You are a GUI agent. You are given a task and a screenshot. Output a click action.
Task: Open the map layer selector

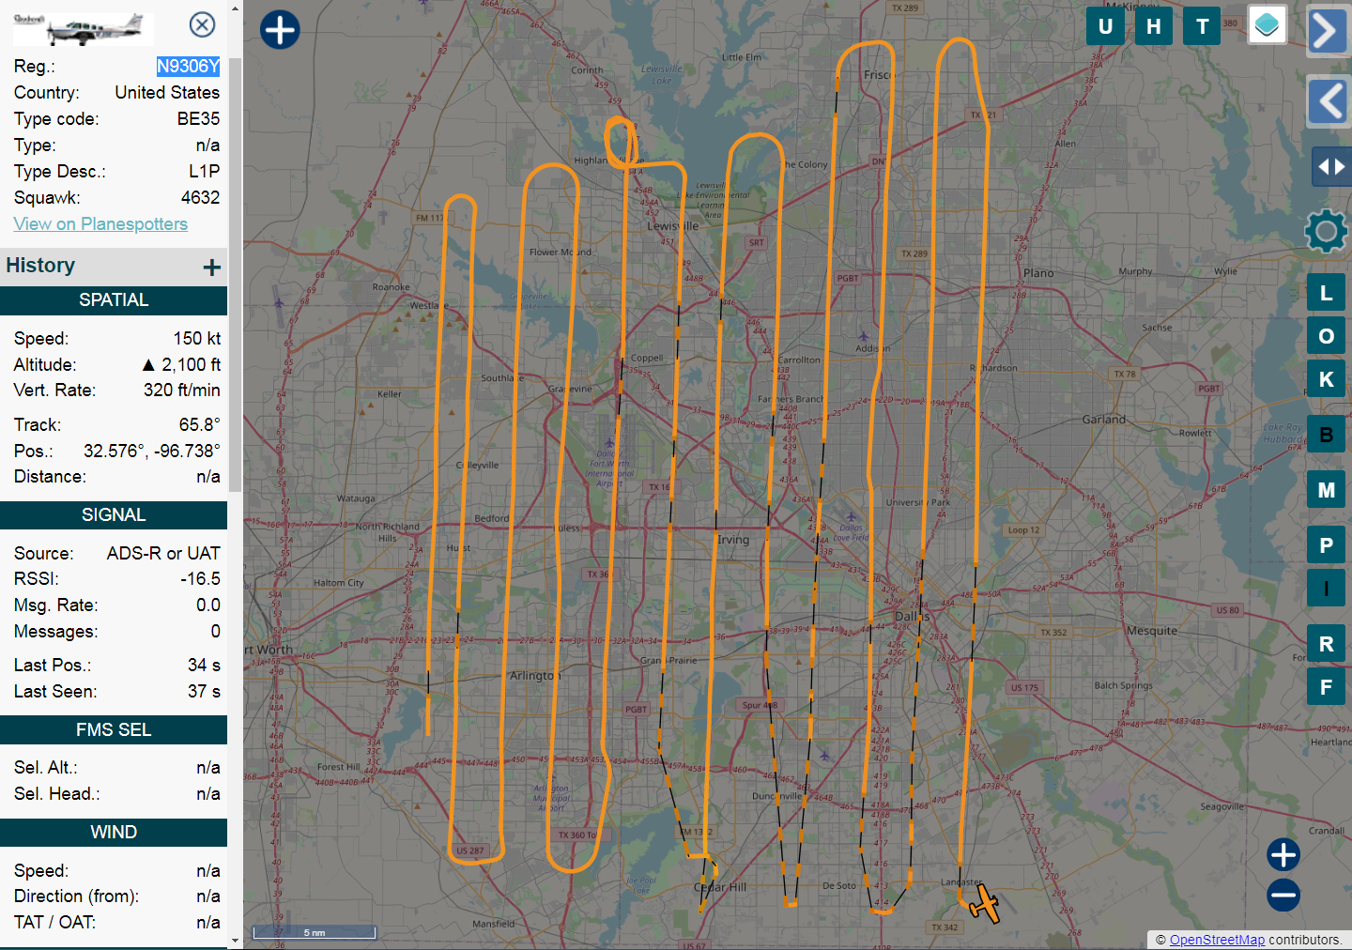point(1267,25)
